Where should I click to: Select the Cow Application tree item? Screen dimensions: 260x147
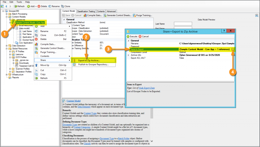(x=26, y=43)
